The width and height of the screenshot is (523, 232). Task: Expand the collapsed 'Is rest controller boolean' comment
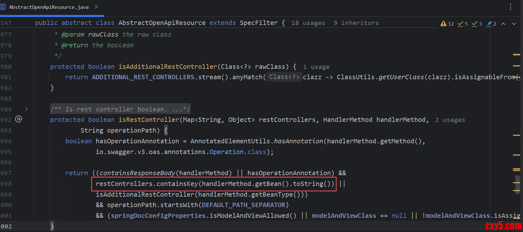(x=120, y=109)
